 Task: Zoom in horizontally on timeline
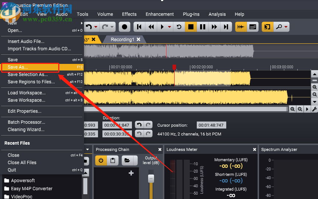[292, 109]
